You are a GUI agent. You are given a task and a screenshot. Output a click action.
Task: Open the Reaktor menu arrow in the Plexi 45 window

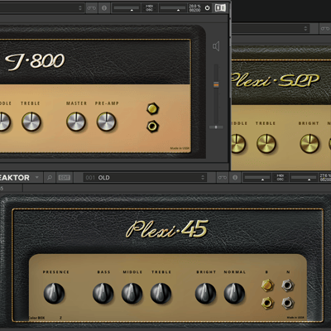[37, 178]
